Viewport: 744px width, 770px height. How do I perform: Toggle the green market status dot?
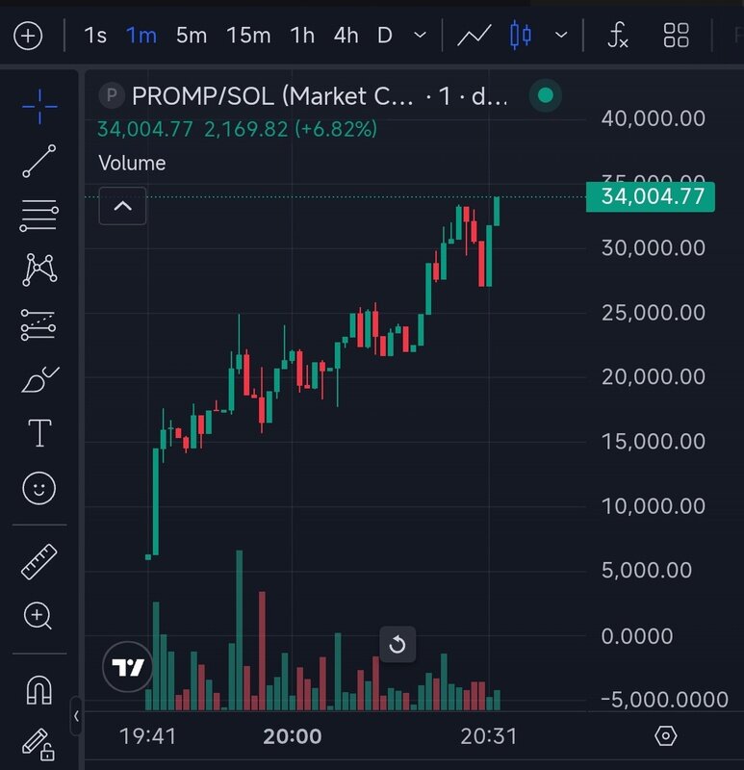[x=546, y=95]
